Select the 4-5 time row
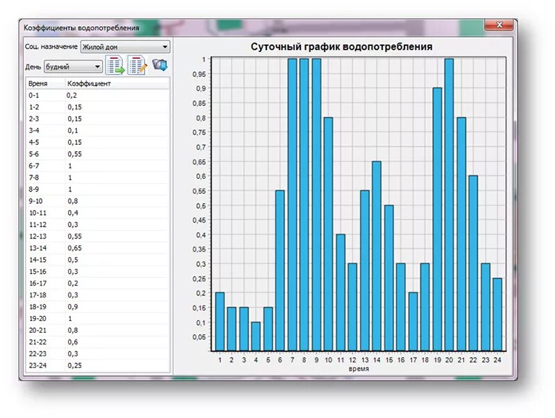555x418 pixels. point(98,142)
